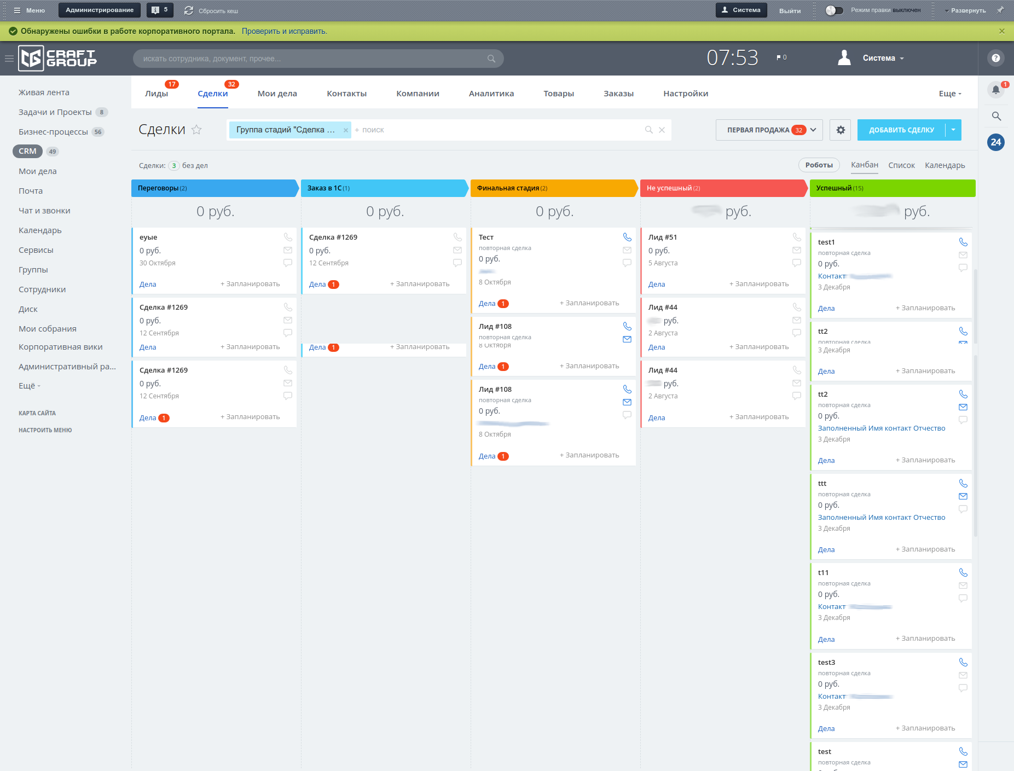This screenshot has height=771, width=1014.
Task: Click the Роботы button
Action: (x=819, y=165)
